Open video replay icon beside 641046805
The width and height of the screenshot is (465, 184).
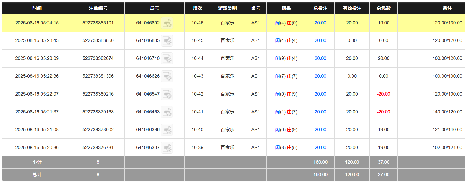point(167,41)
